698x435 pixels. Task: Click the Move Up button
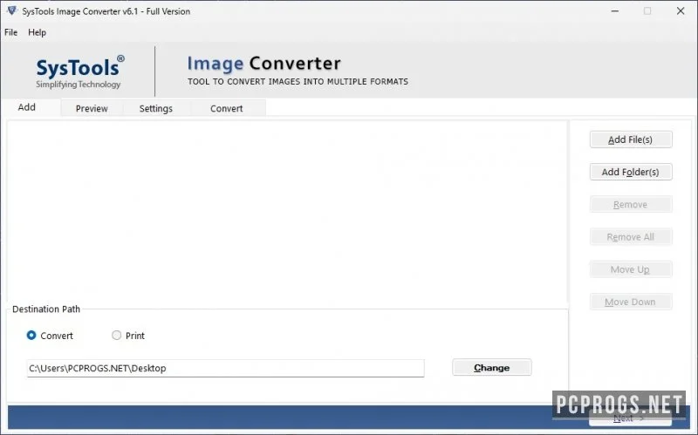pos(631,269)
